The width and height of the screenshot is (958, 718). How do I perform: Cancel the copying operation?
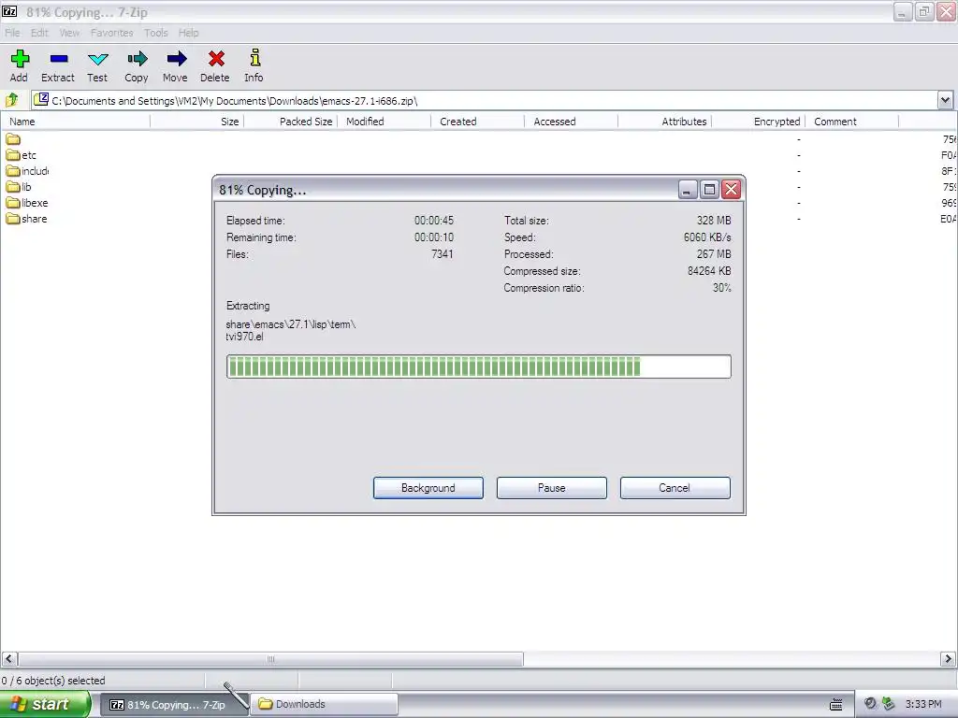pyautogui.click(x=675, y=488)
